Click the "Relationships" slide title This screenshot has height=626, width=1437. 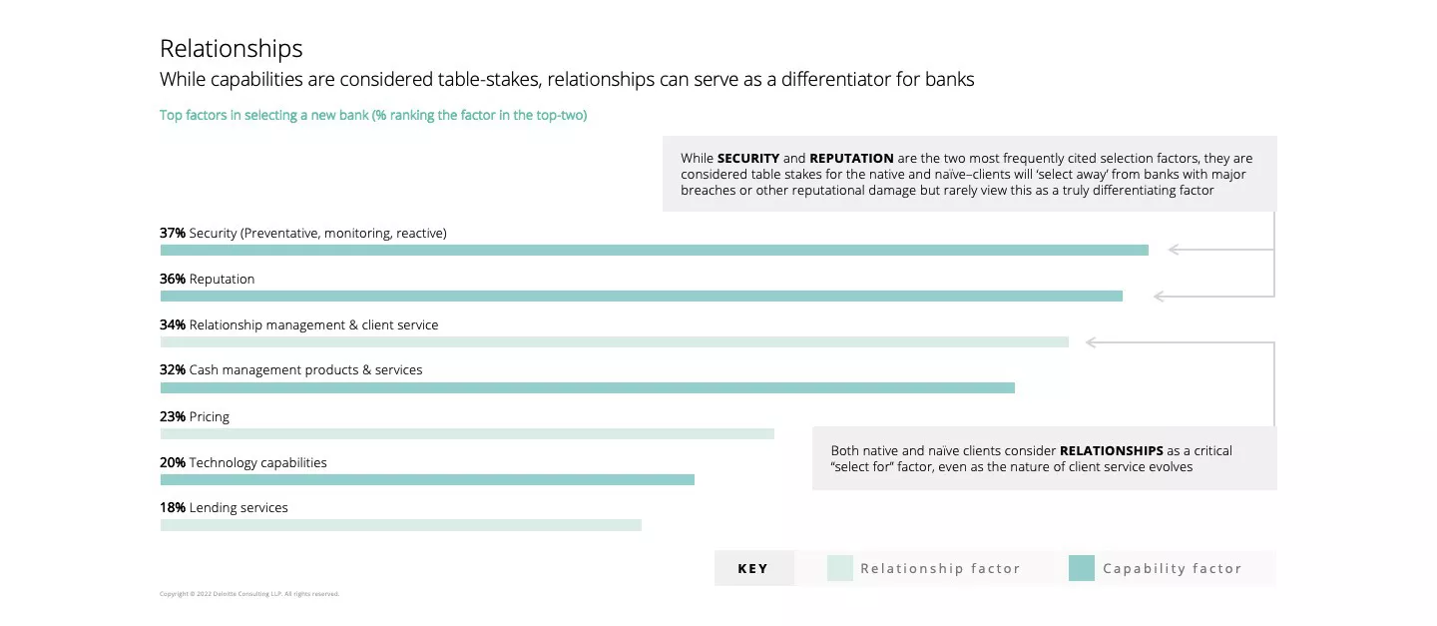232,49
